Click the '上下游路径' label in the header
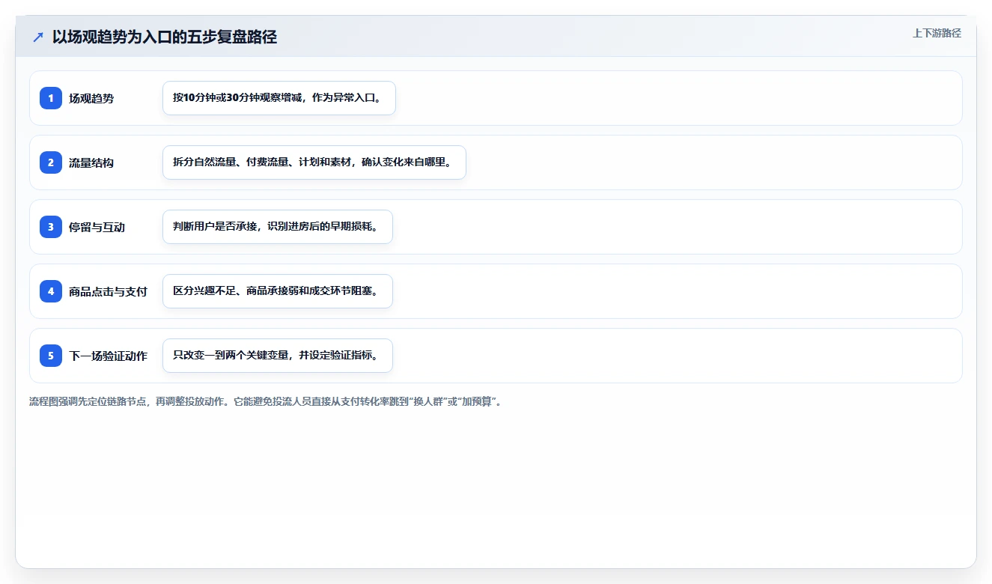This screenshot has height=584, width=992. [937, 33]
